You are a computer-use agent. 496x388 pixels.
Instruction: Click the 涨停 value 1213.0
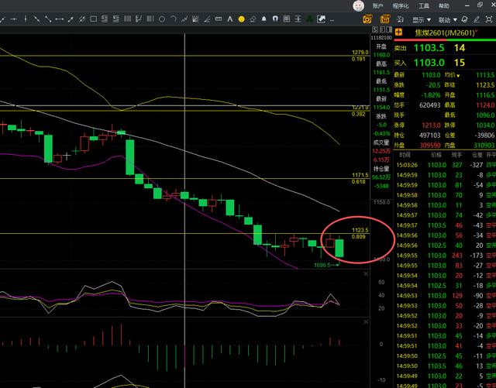point(431,125)
